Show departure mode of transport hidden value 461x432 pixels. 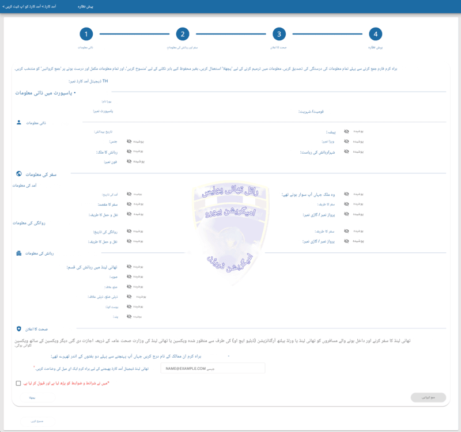[129, 241]
